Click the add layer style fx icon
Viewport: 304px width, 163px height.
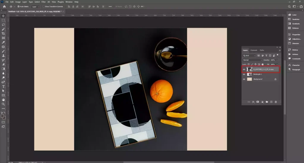pyautogui.click(x=253, y=102)
